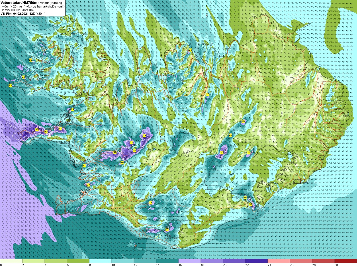
Task: Click the yellow '33' gust label
Action: click(46, 132)
